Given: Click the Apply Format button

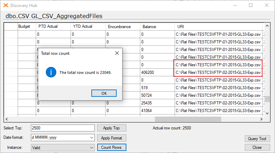Looking at the screenshot, I should [111, 138].
